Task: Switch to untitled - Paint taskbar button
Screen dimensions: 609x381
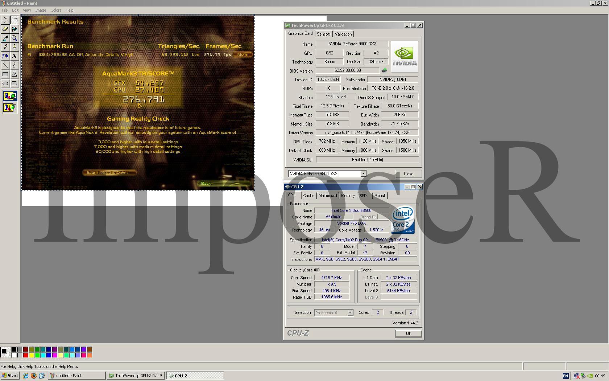Action: tap(77, 376)
